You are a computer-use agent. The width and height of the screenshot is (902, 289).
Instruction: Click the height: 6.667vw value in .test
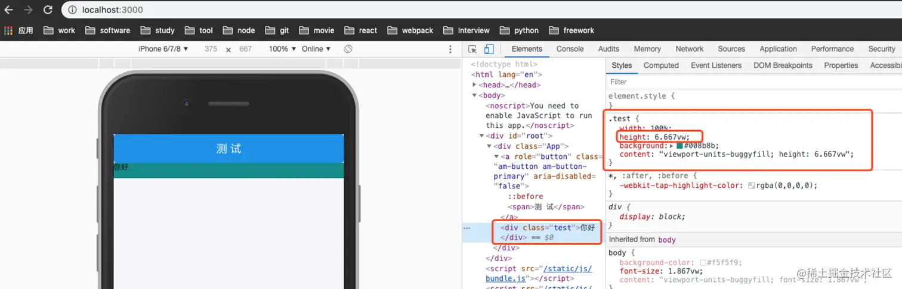coord(671,137)
